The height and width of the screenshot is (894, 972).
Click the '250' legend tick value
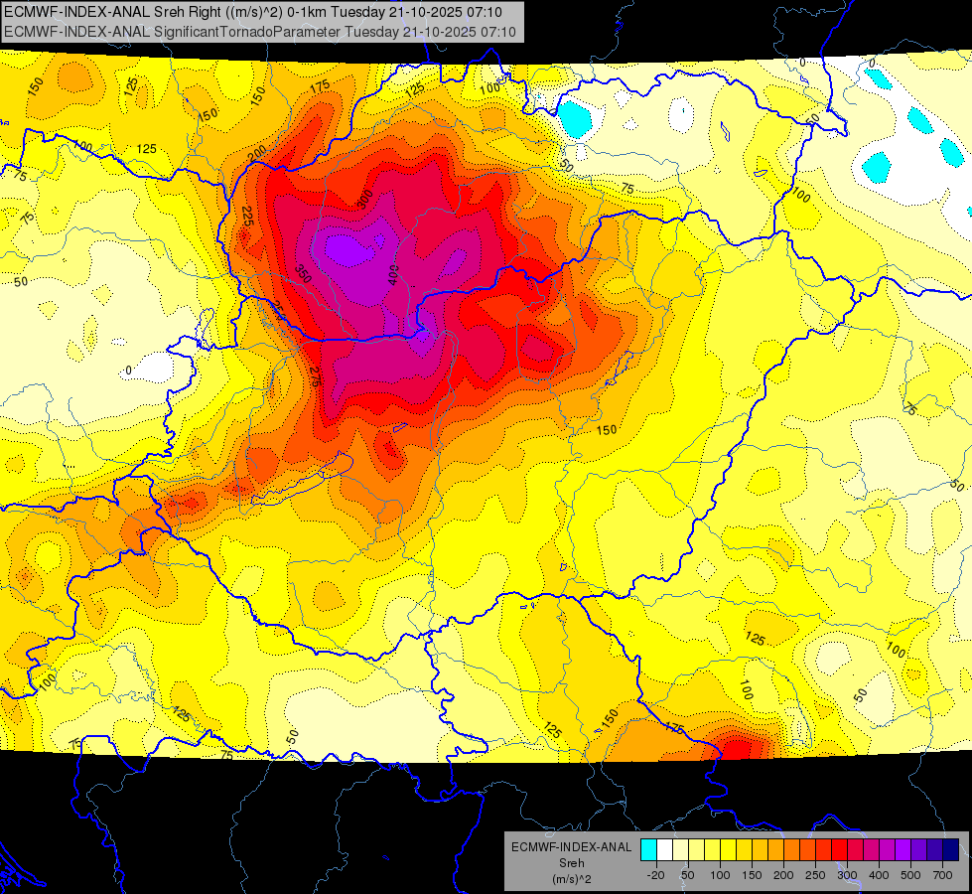coord(815,875)
